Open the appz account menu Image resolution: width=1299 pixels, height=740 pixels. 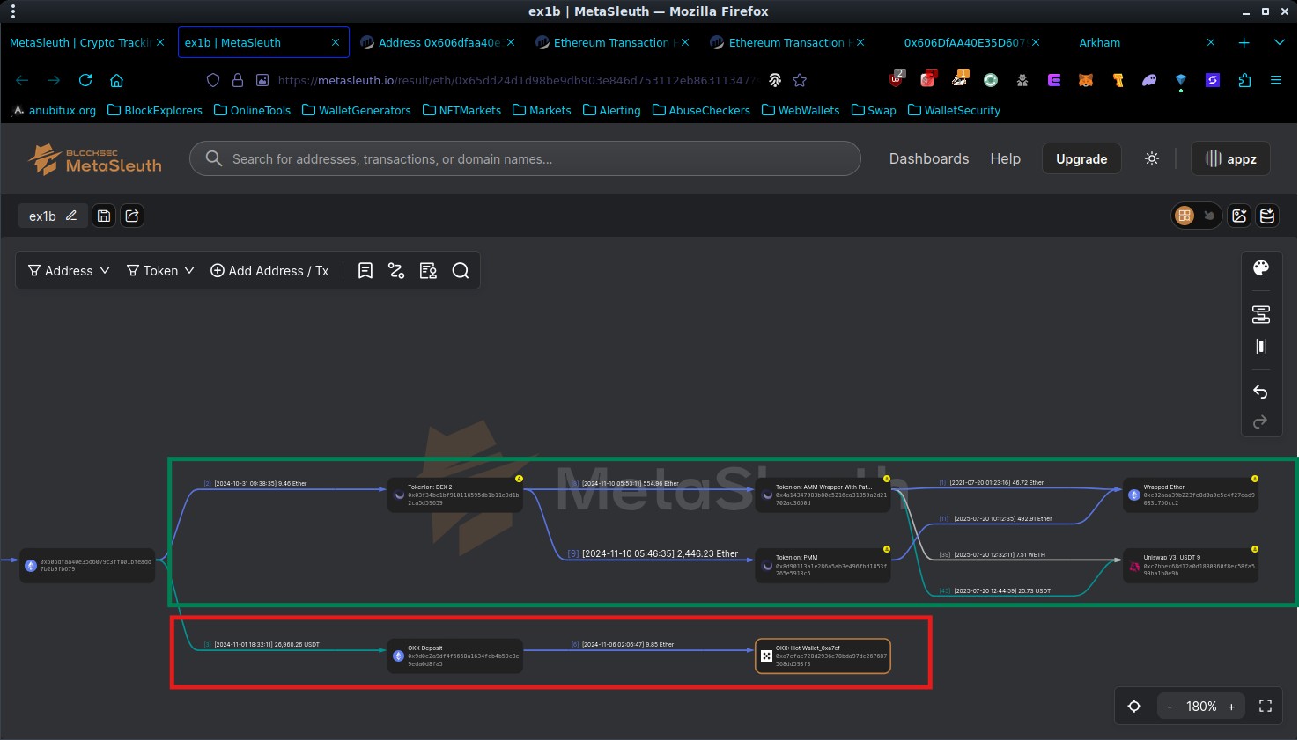point(1230,158)
